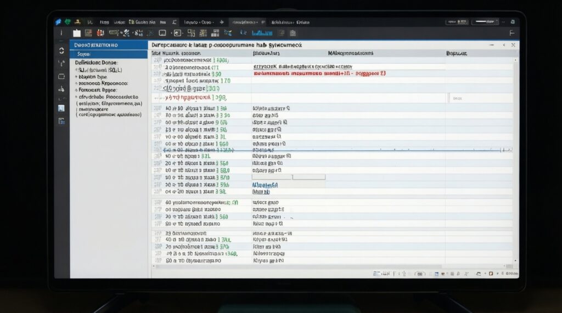Click the blue waveform item in the toolbar
This screenshot has width=562, height=313.
(x=262, y=33)
